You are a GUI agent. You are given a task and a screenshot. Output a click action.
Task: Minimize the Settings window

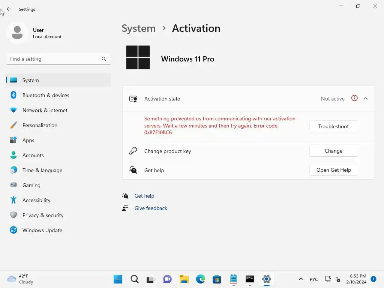tap(340, 6)
